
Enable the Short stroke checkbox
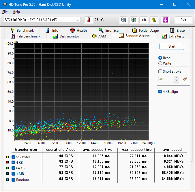(x=160, y=71)
